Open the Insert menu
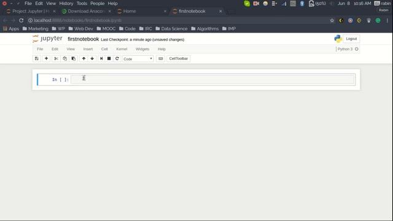 click(x=88, y=49)
